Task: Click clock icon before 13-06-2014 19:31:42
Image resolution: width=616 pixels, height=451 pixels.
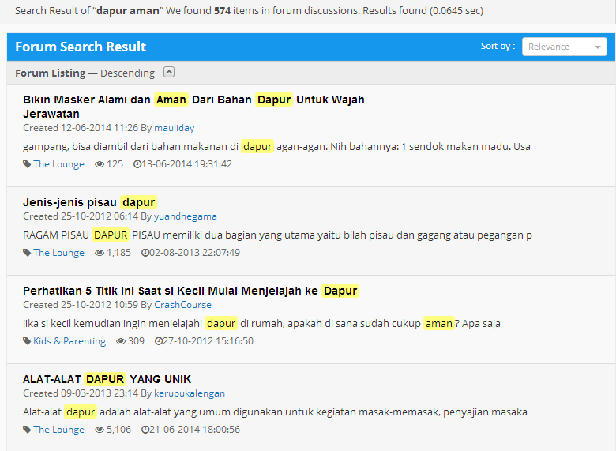Action: [137, 164]
